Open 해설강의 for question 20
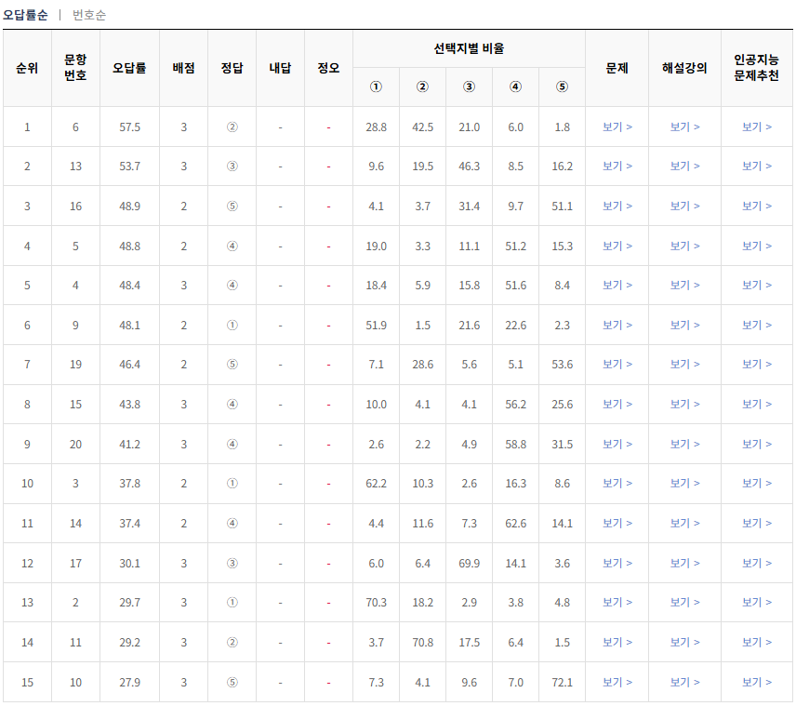 pyautogui.click(x=685, y=444)
